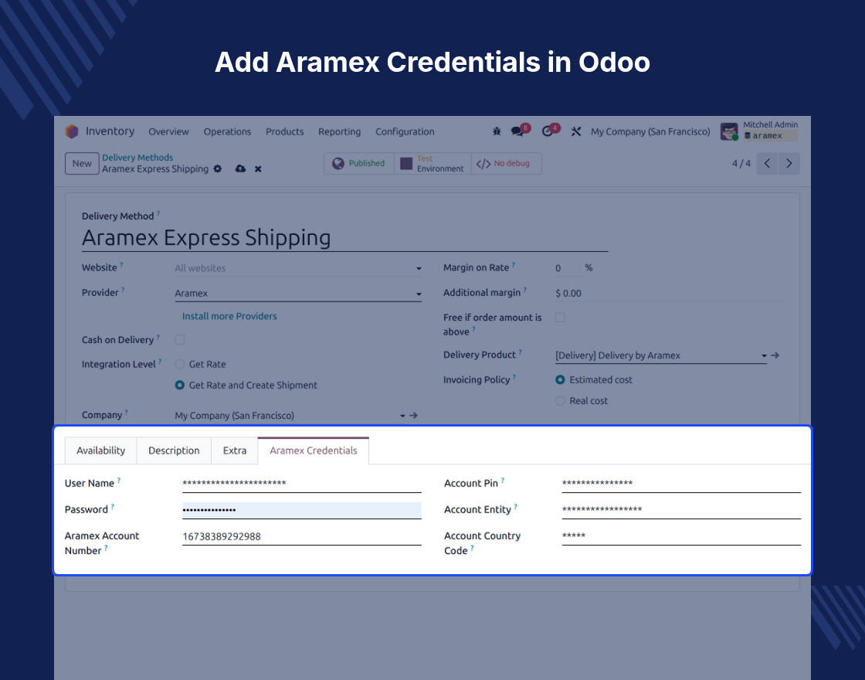Expand the Delivery Product dropdown arrow
This screenshot has height=680, width=865.
pos(764,356)
